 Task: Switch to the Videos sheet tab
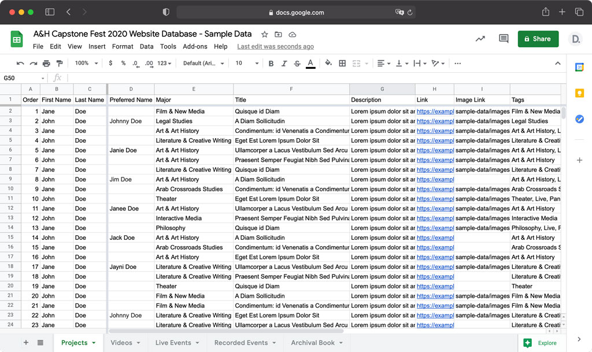click(x=122, y=342)
